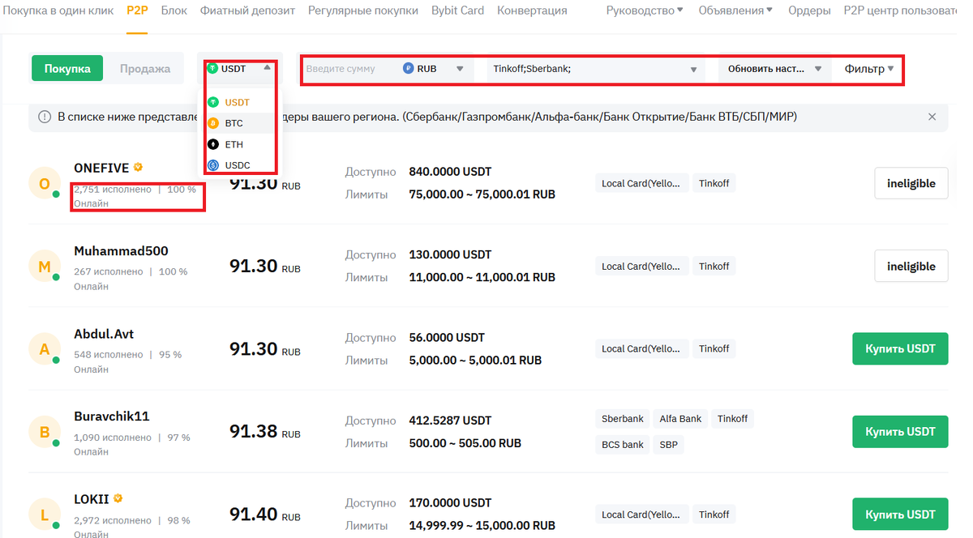Open ONEFIVE merchant avatar
This screenshot has width=973, height=538.
44,183
